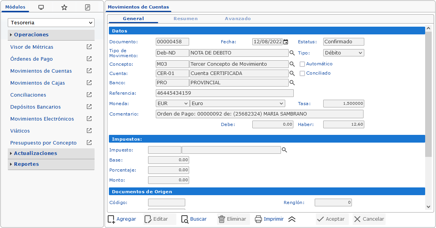Open the favorites star tab

coord(64,7)
